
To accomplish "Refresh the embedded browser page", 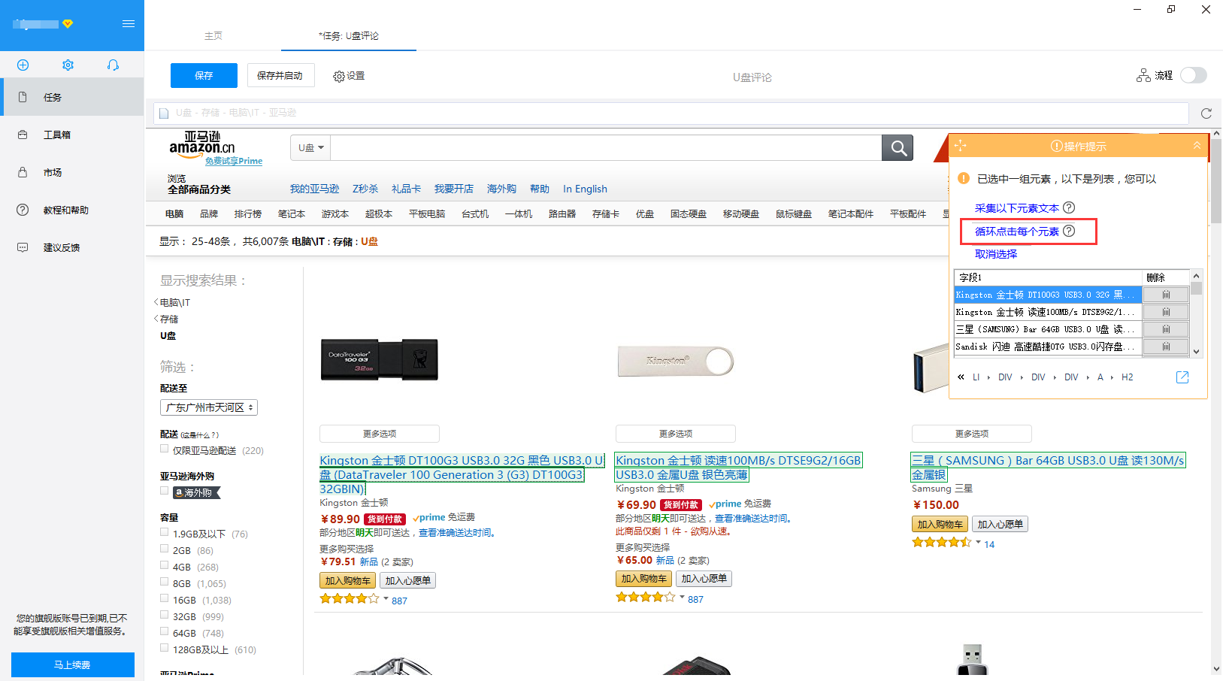I will (x=1206, y=113).
